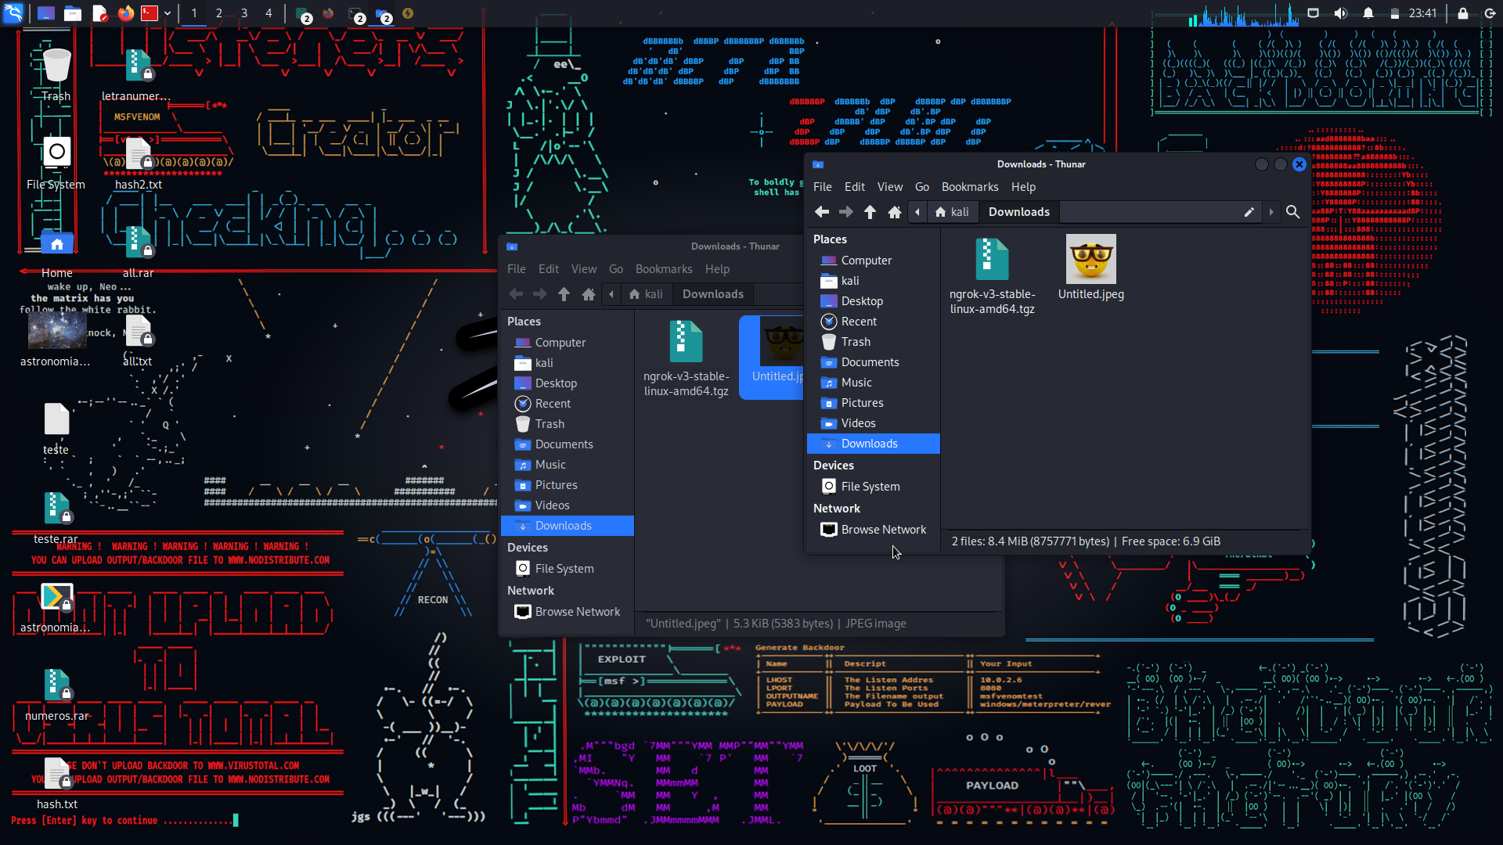This screenshot has width=1503, height=845.
Task: Open Recent in front Thunar sidebar
Action: (x=873, y=322)
